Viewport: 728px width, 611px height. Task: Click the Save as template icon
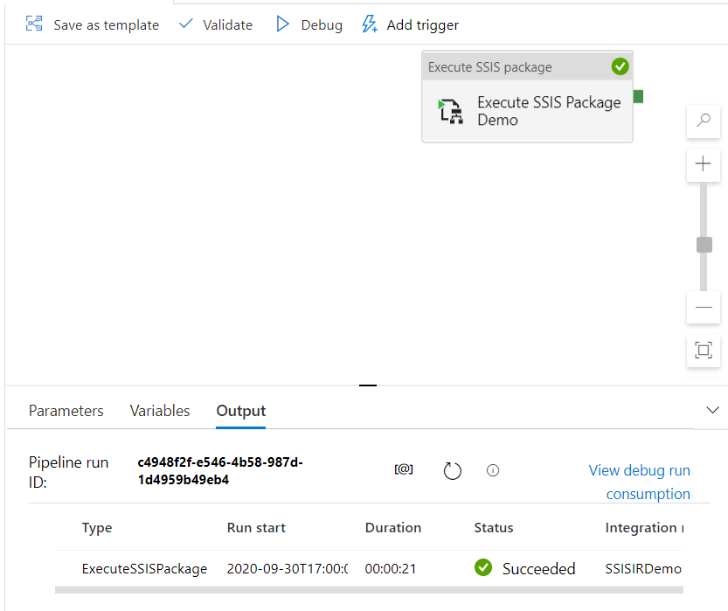(x=33, y=24)
